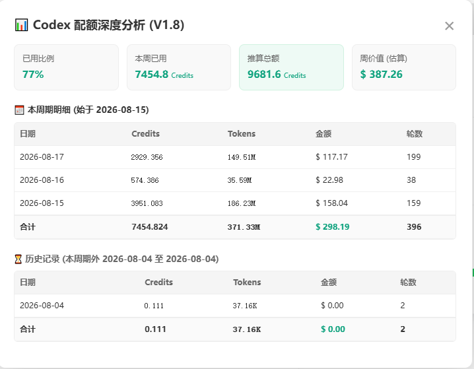Click the amount $ 117.17
This screenshot has width=474, height=369.
coord(331,157)
